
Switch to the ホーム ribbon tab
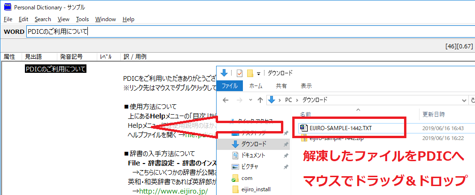[x=256, y=86]
